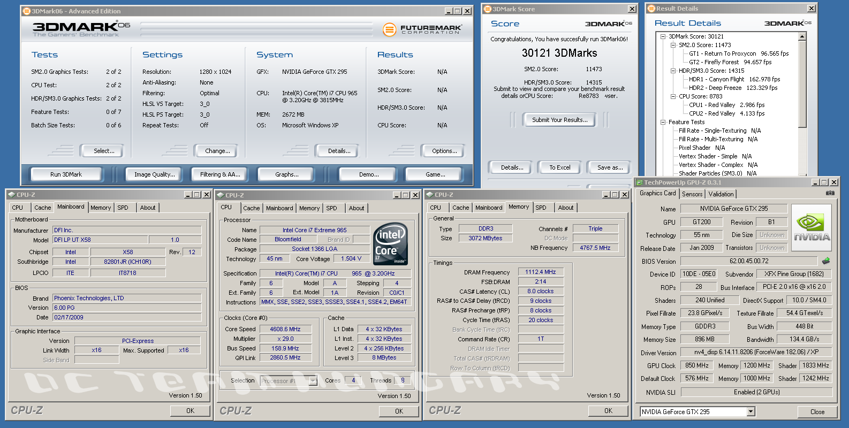The width and height of the screenshot is (849, 428).
Task: Click the NVIDIA logo in GPU-Z
Action: coord(812,227)
